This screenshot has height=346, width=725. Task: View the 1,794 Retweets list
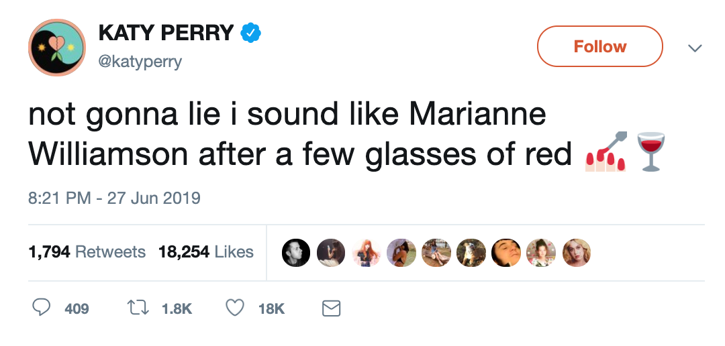[x=87, y=252]
